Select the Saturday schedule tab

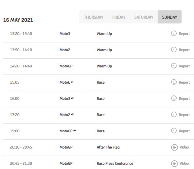[144, 17]
